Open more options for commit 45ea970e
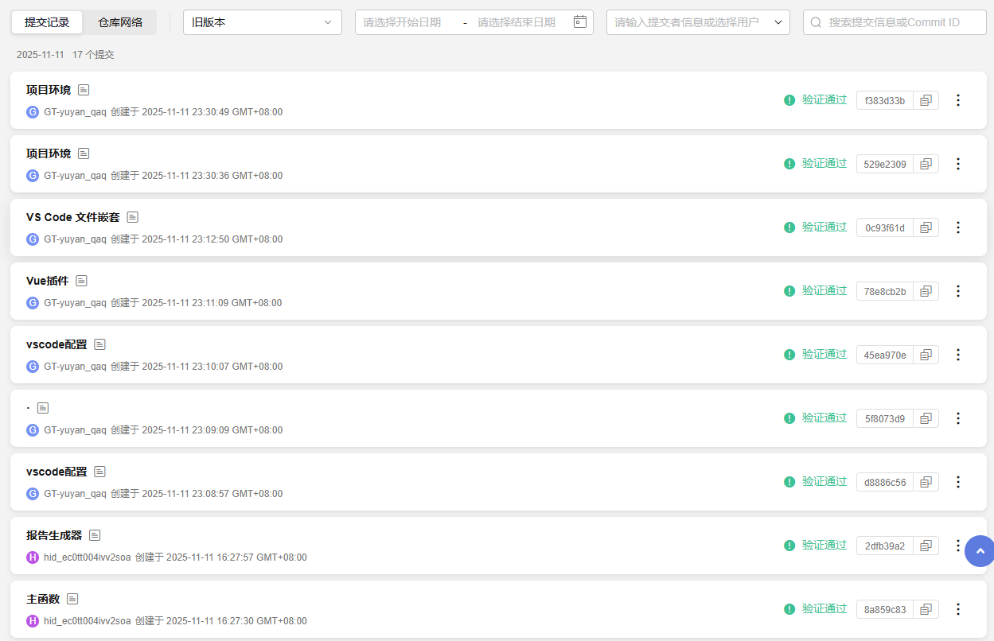This screenshot has height=641, width=994. click(x=958, y=355)
